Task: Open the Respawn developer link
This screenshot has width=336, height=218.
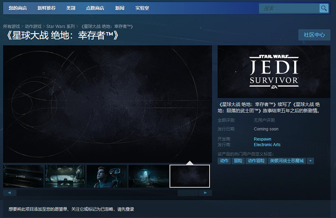Action: tap(262, 139)
